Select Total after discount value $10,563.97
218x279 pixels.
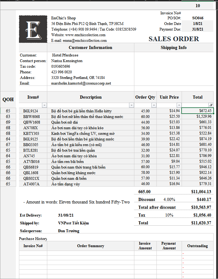pos(201,207)
